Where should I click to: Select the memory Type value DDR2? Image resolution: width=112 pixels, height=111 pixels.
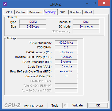[x=33, y=22]
